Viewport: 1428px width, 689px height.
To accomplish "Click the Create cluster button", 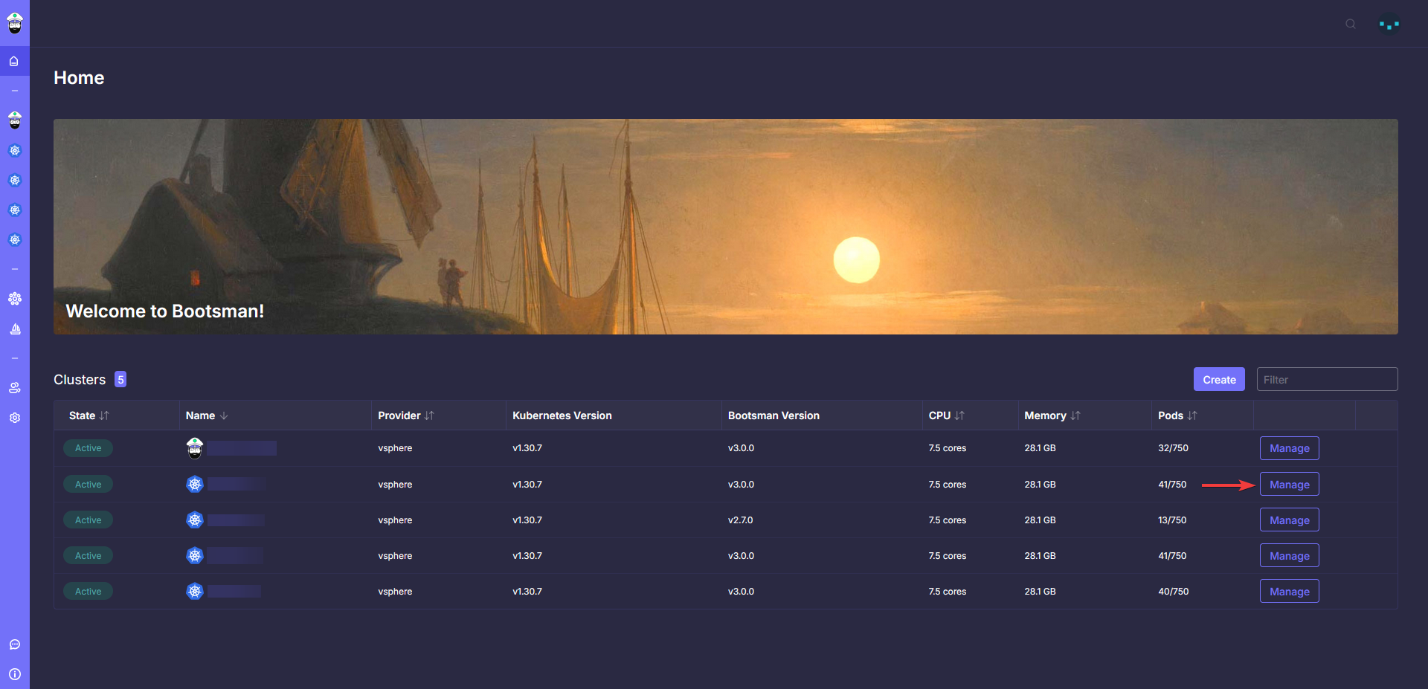I will pos(1218,379).
